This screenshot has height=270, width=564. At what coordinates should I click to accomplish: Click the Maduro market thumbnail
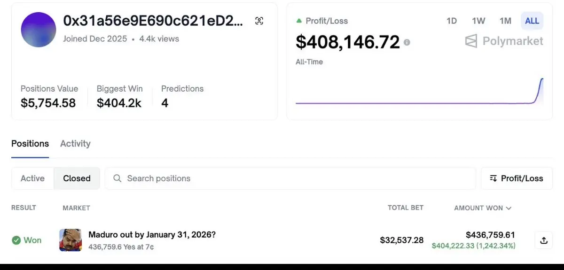pyautogui.click(x=70, y=240)
